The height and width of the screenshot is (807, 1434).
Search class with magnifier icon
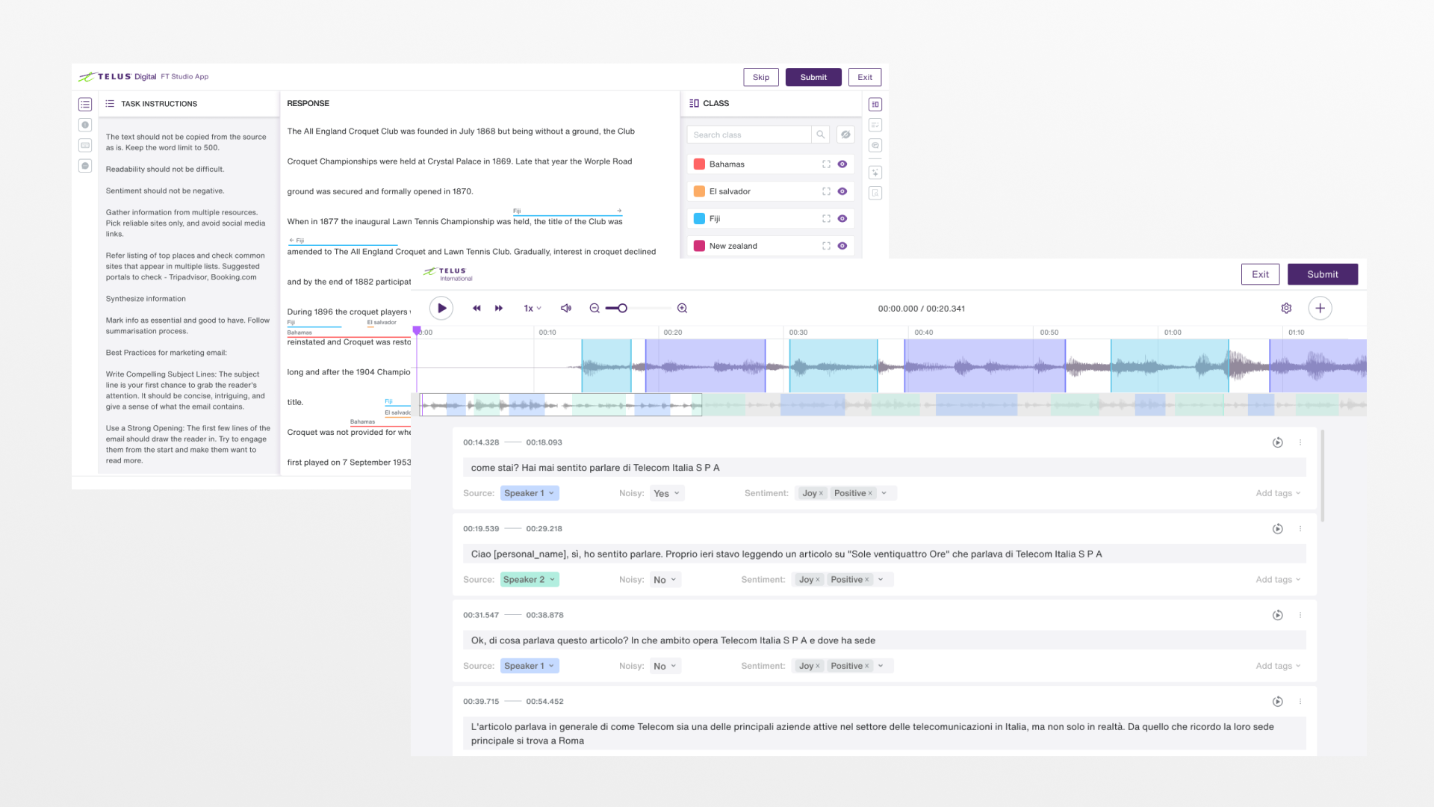[x=821, y=134]
